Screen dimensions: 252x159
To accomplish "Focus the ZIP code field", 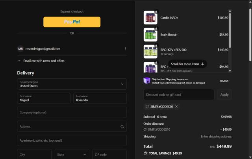I will click(109, 155).
